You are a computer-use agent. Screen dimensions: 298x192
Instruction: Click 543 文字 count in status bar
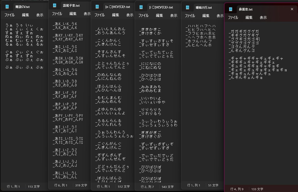[x=168, y=187]
